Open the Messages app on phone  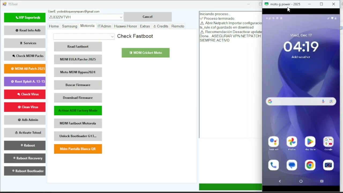(x=292, y=165)
